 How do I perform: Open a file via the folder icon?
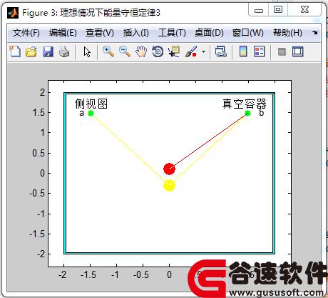(31, 51)
